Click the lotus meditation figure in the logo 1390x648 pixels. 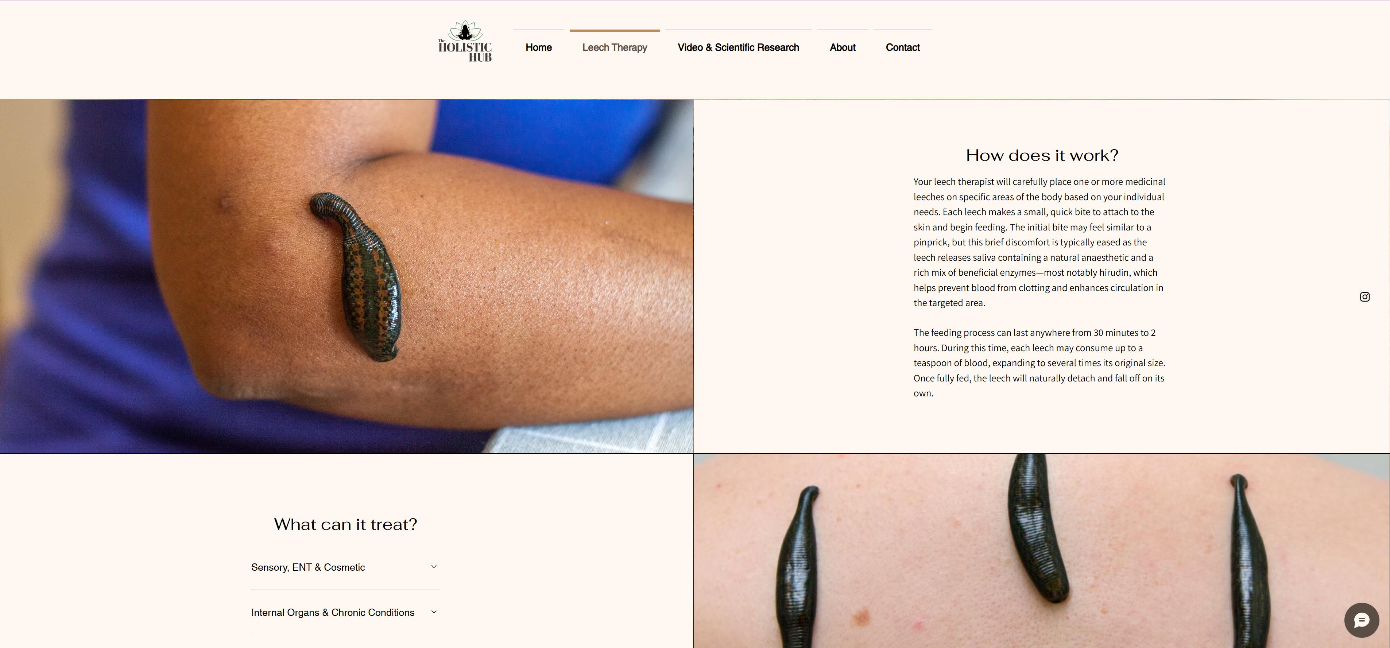(465, 30)
